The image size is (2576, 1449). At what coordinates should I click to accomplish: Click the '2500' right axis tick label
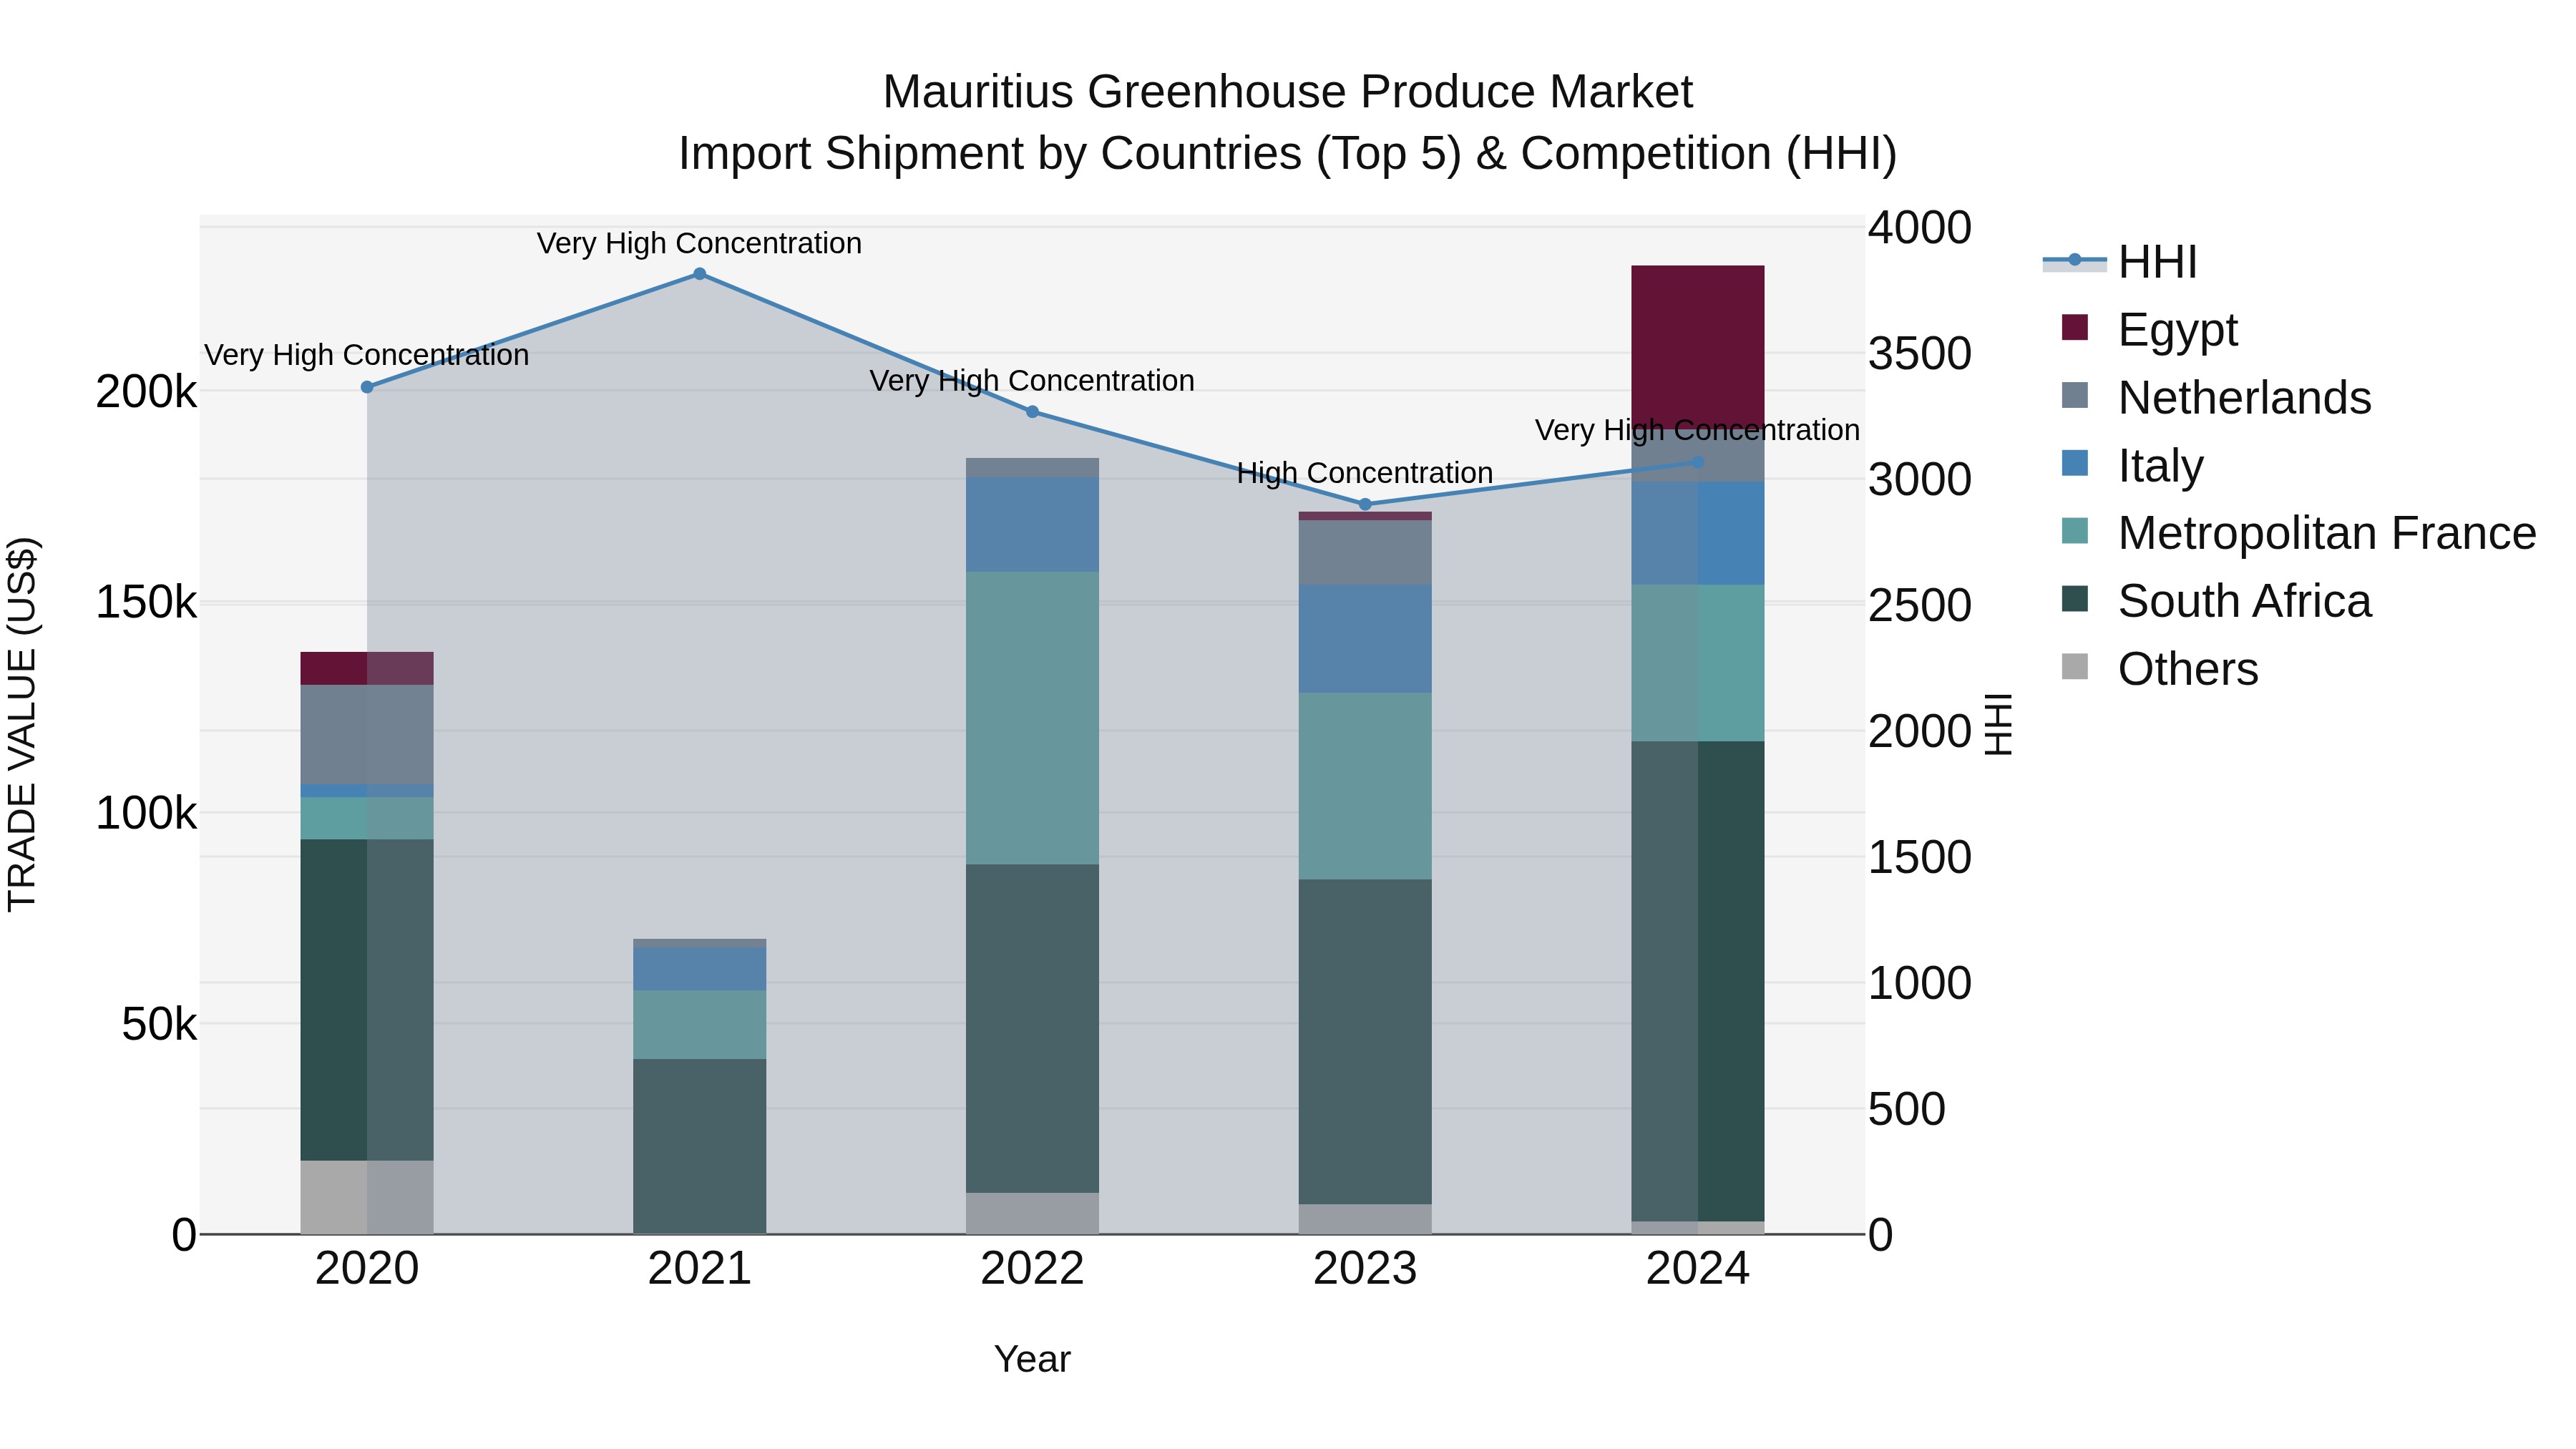coord(1920,606)
